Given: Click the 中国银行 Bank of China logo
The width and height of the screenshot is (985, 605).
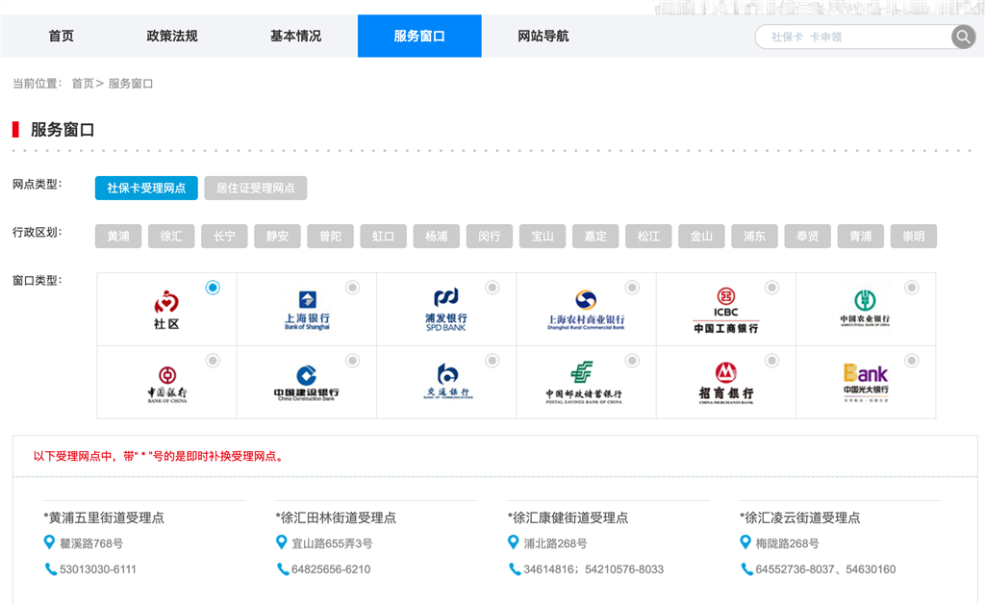Looking at the screenshot, I should coord(167,384).
